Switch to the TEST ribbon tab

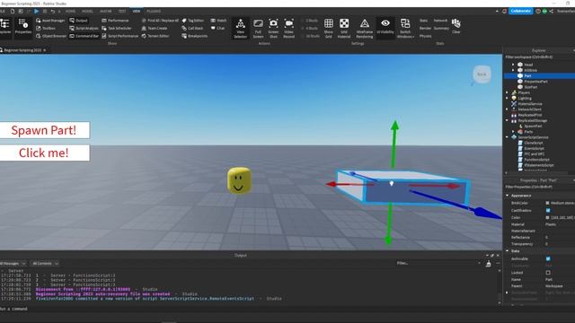(x=122, y=11)
